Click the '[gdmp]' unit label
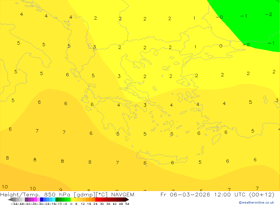Screen dimensions: 280x205 [x=85, y=195]
